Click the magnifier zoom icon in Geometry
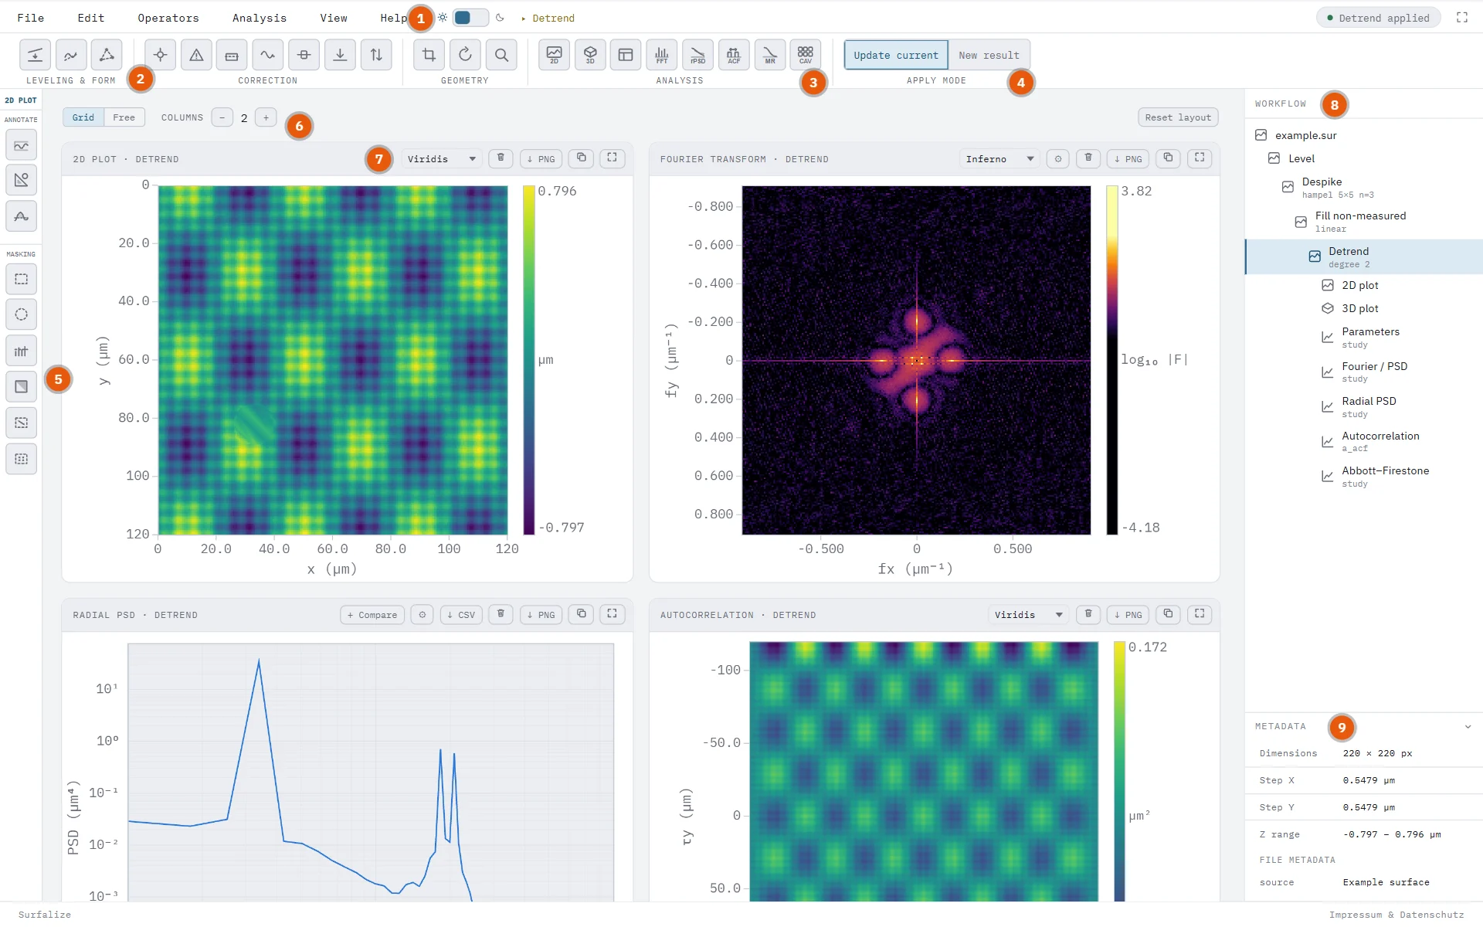The height and width of the screenshot is (927, 1483). [x=501, y=55]
